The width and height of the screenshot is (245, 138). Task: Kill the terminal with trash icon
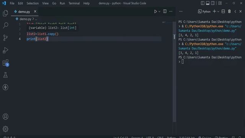(x=229, y=11)
